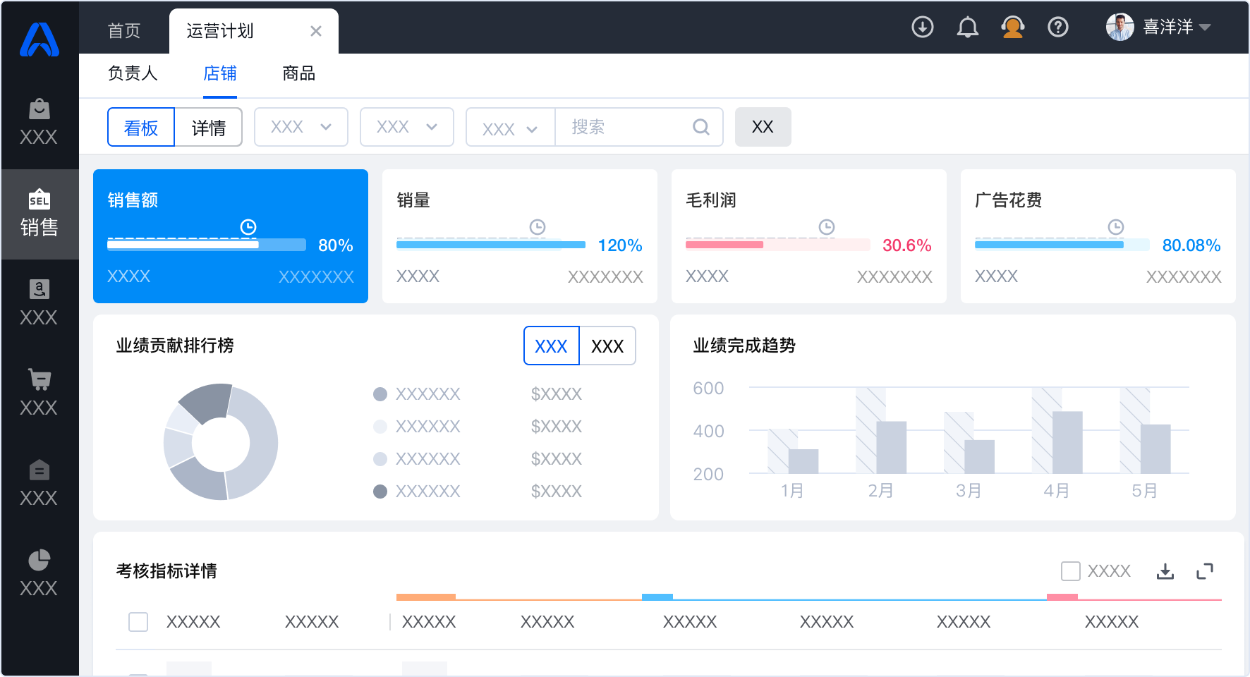Open the notification bell

[968, 28]
